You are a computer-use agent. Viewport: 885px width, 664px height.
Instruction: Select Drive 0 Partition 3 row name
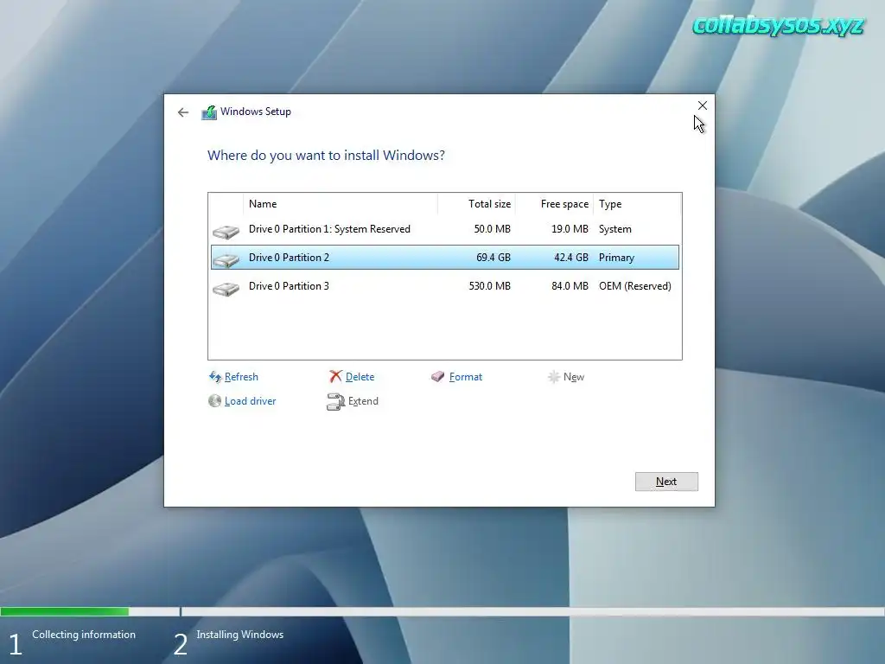tap(289, 285)
